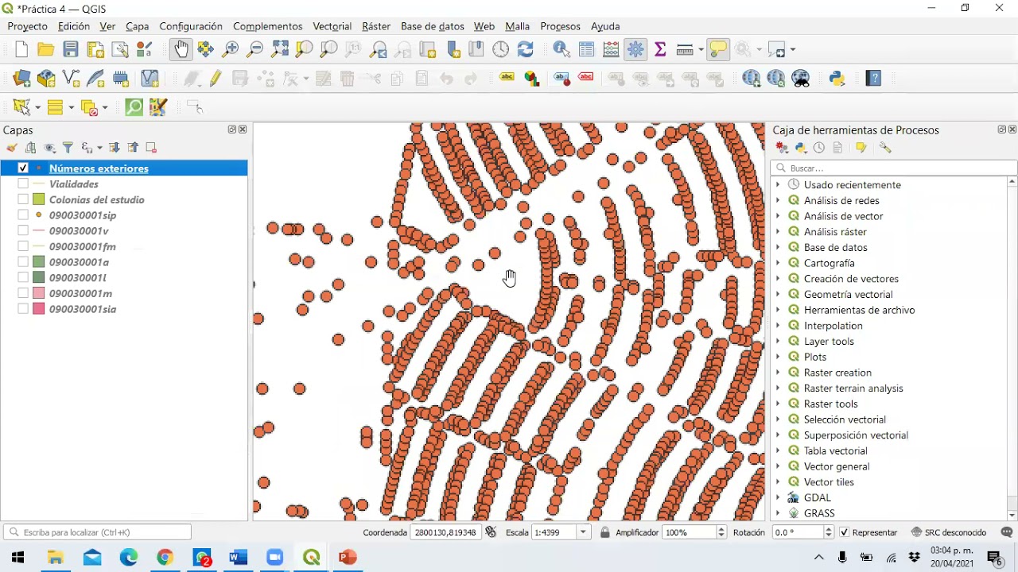
Task: Select the Pan Map hand tool
Action: click(181, 49)
